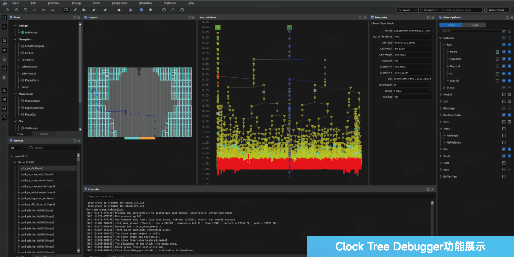Click the redo arrow in the toolbar
Viewport: 514px width, 257px height.
tap(52, 10)
